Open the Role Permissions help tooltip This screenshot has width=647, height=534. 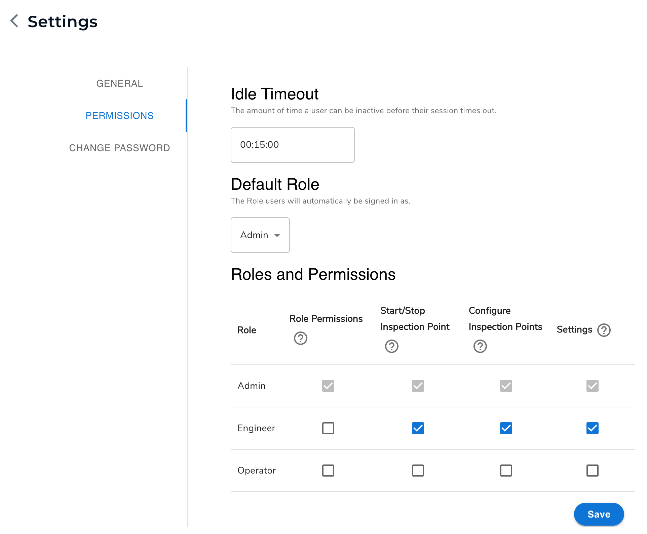coord(300,338)
